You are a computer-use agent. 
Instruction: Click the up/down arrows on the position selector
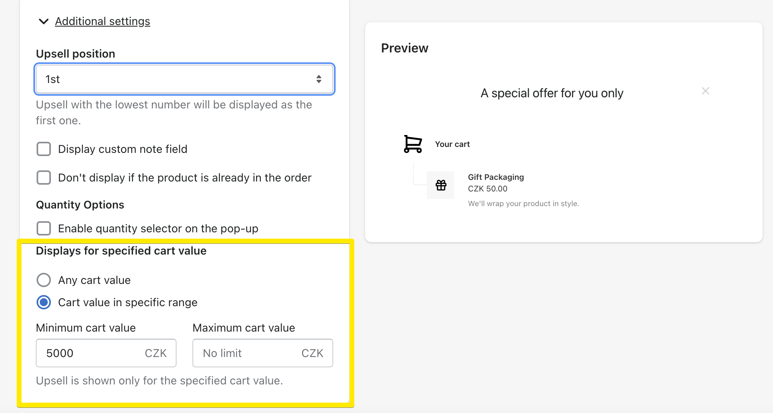(319, 79)
